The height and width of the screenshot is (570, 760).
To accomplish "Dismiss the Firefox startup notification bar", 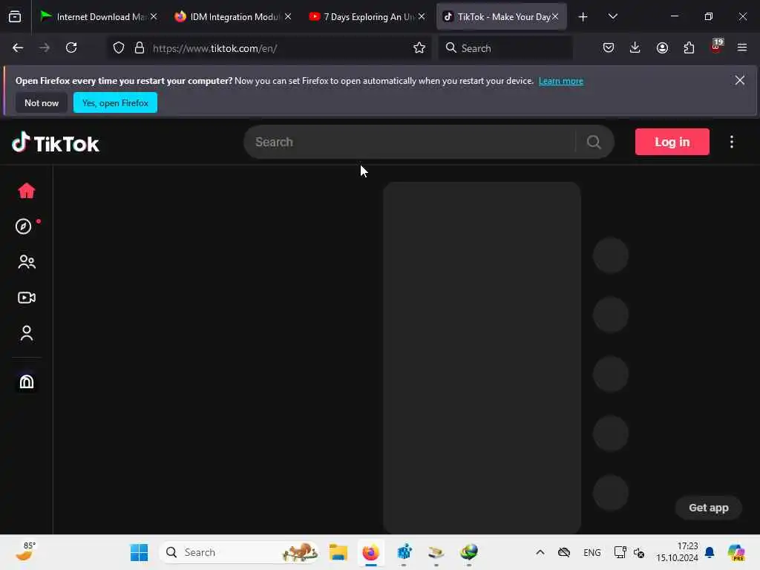I will click(740, 80).
